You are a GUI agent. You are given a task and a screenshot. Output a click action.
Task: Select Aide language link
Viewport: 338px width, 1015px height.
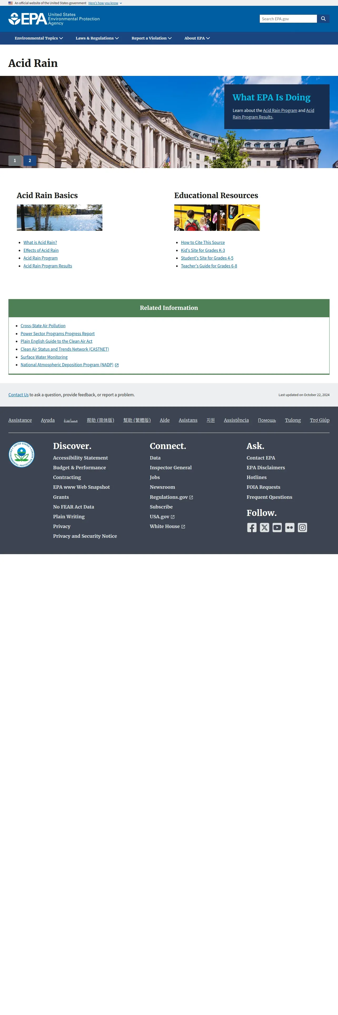pos(165,421)
